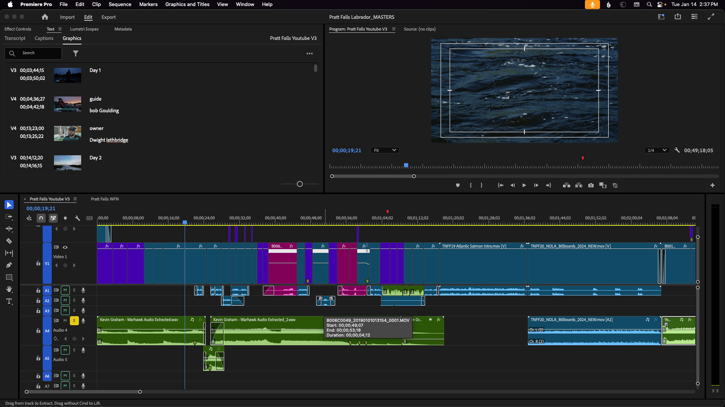
Task: Open the Graphics panel menu
Action: click(309, 54)
